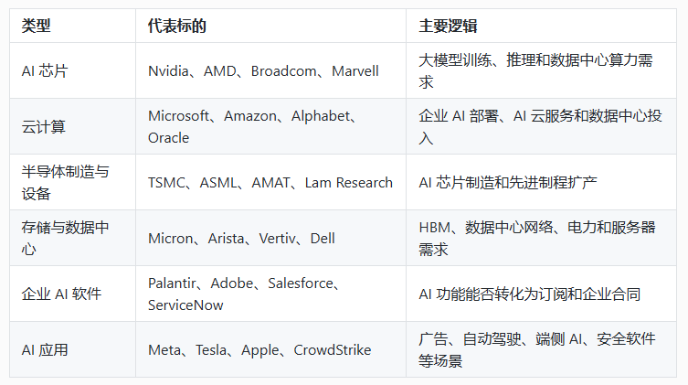
Task: Select the AI 芯片 row label
Action: tap(72, 70)
